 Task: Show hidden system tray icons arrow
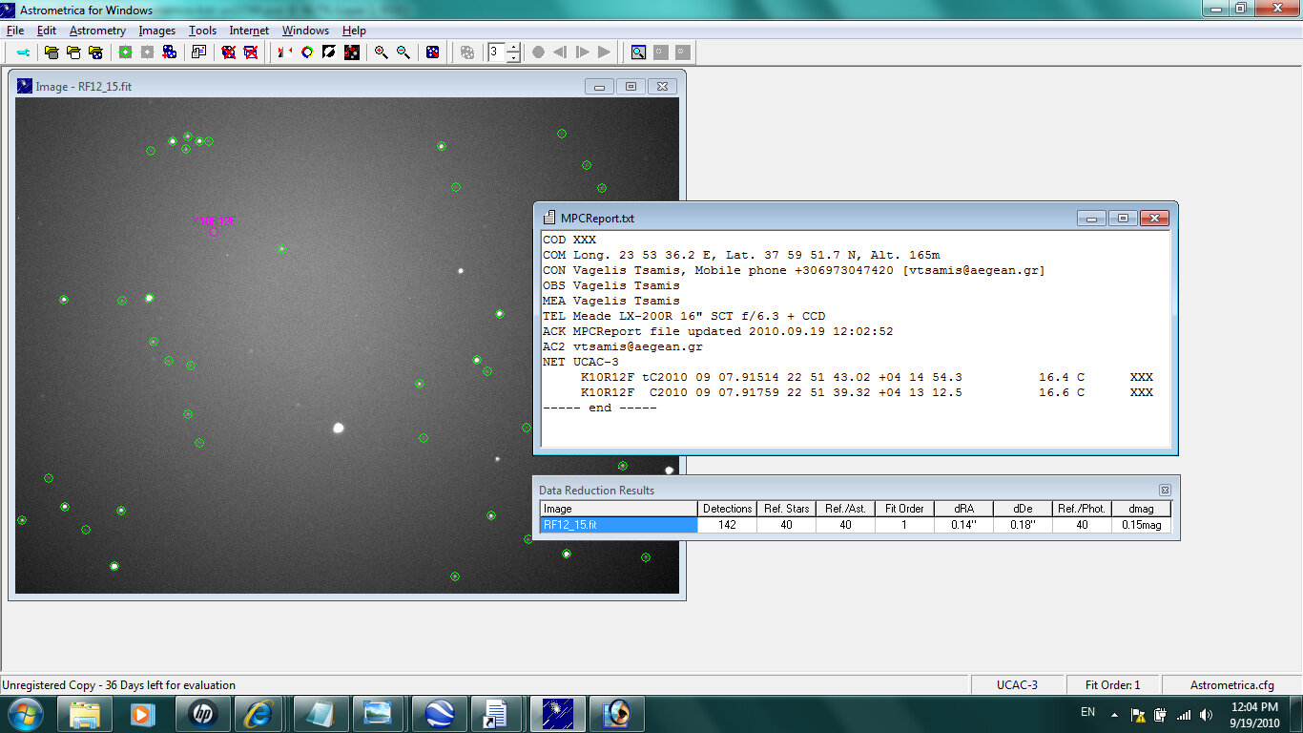tap(1113, 713)
